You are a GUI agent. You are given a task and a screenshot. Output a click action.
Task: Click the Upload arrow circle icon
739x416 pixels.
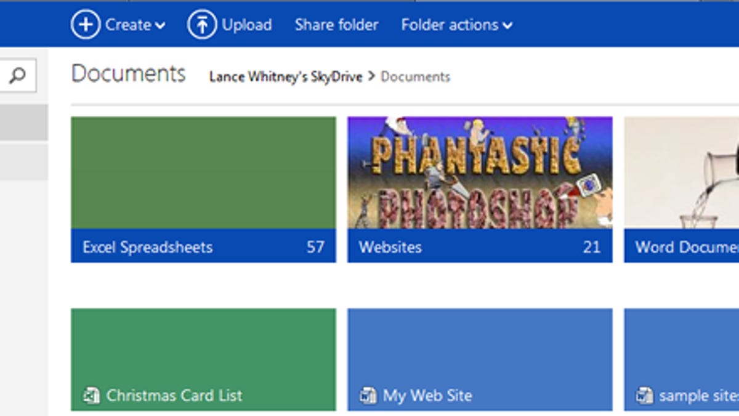point(201,25)
